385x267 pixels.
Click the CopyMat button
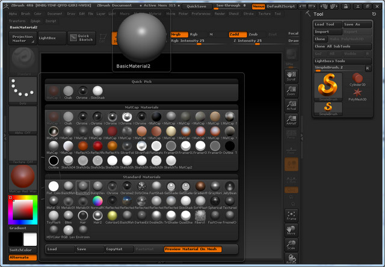coord(119,249)
